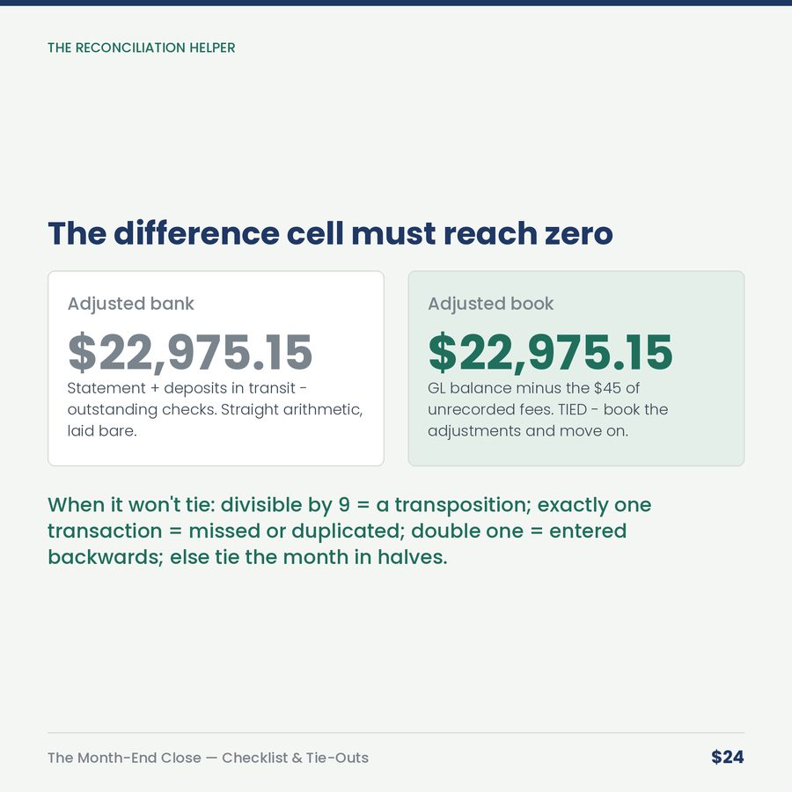Click the 'Adjusted book' card label
792x792 pixels.
[x=490, y=304]
